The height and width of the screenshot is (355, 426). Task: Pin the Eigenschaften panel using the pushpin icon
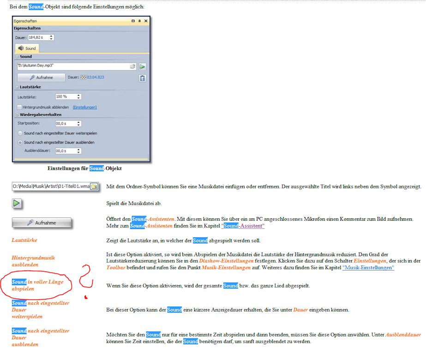tap(139, 21)
